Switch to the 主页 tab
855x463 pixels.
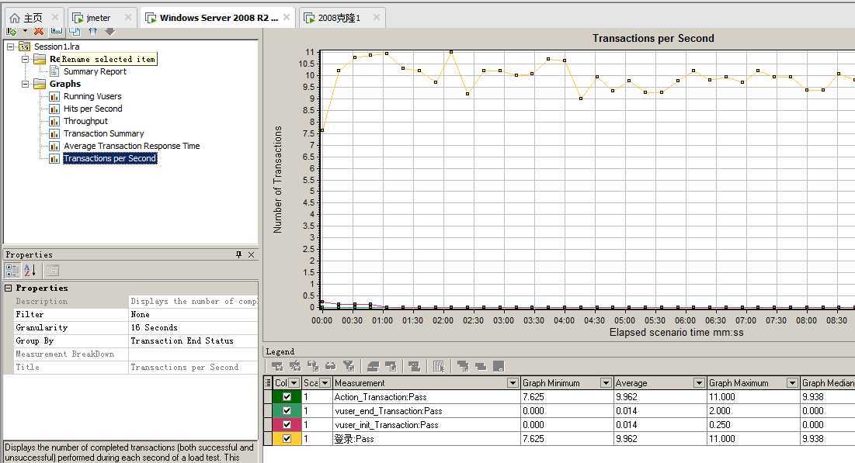tap(33, 18)
